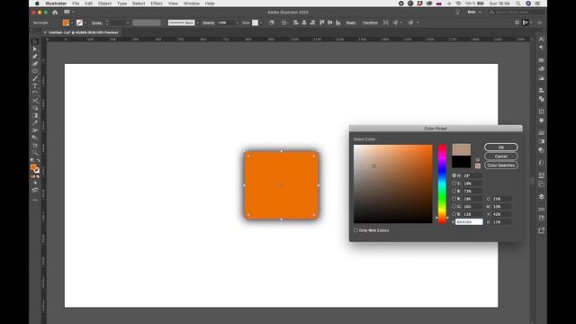
Task: Click the web-safe color cube in Color Picker
Action: pos(478,160)
